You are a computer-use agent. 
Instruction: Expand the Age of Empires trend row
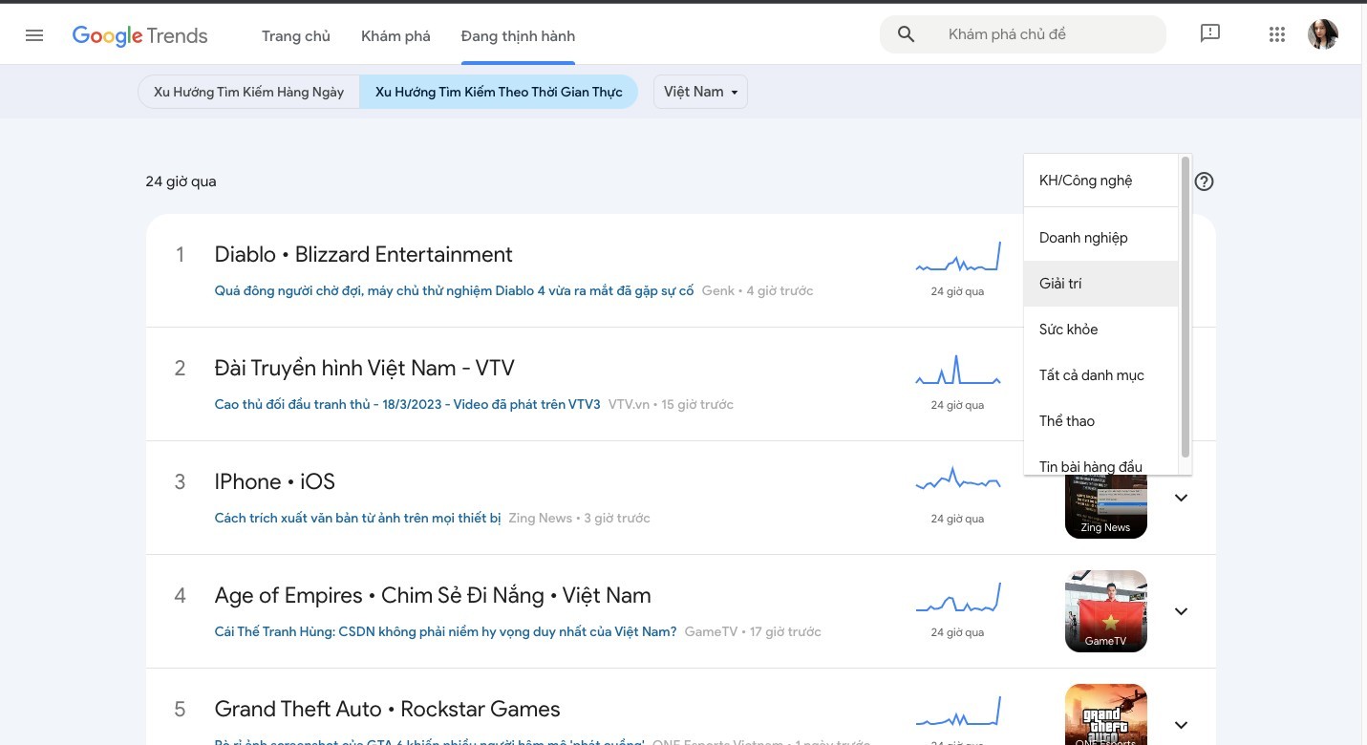[1181, 611]
